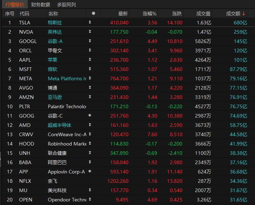Open the 英伟达 stock name link

pyautogui.click(x=55, y=32)
